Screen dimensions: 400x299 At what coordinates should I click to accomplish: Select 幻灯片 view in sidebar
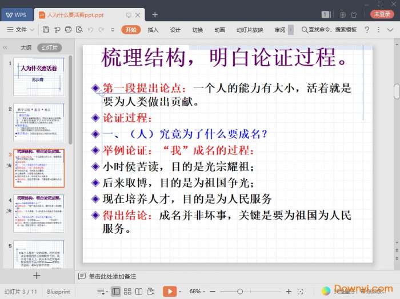[x=49, y=48]
